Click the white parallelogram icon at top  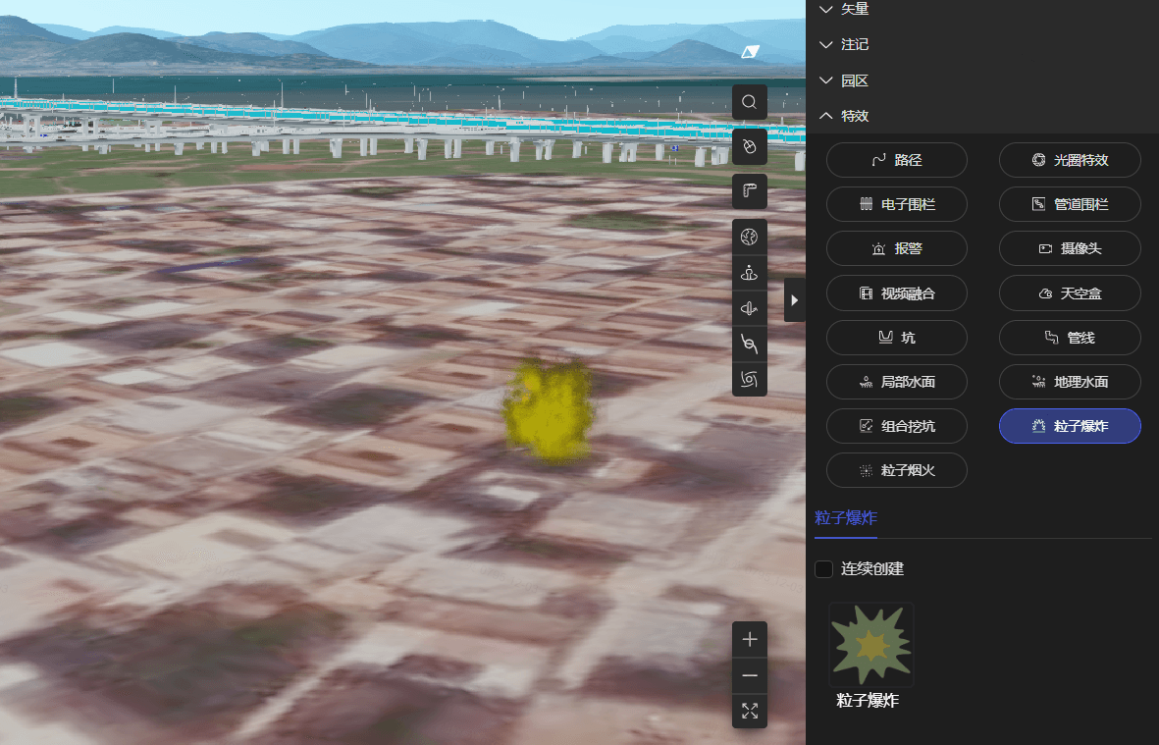click(x=750, y=52)
